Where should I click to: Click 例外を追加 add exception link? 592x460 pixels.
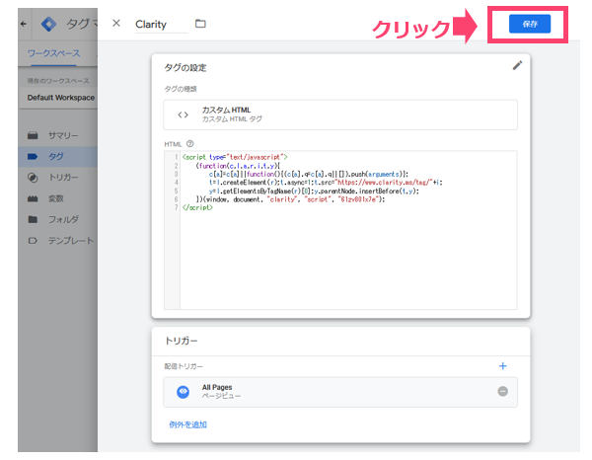tap(187, 424)
